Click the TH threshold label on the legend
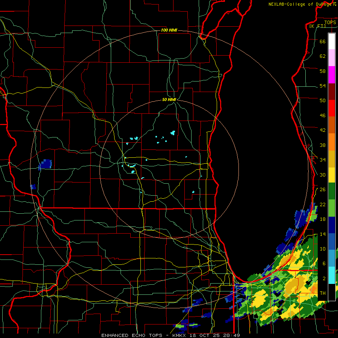This screenshot has width=338, height=338. (x=323, y=293)
